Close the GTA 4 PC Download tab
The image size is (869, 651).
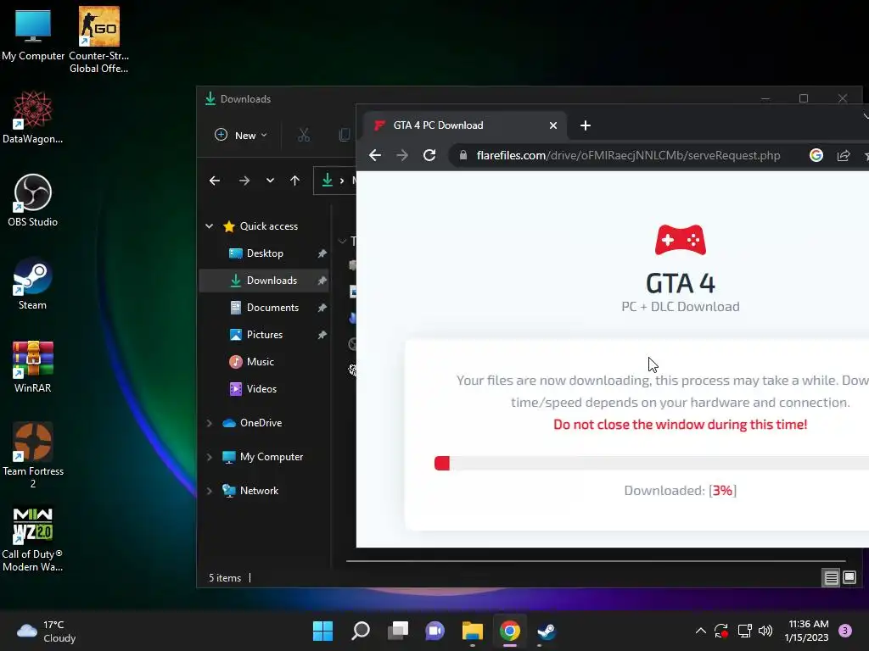pyautogui.click(x=553, y=125)
